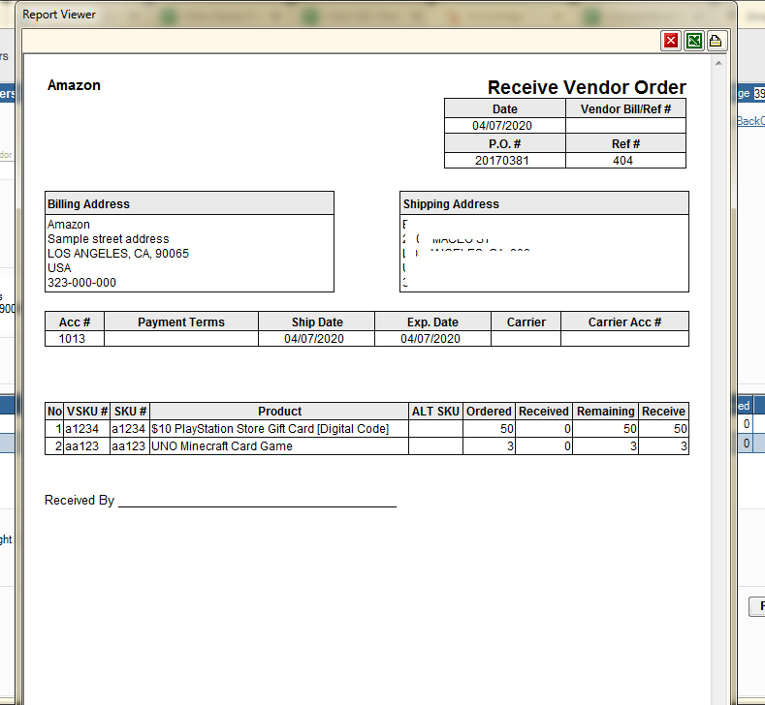Screen dimensions: 765x705
Task: Open the BackO link behind the viewer
Action: tap(749, 121)
